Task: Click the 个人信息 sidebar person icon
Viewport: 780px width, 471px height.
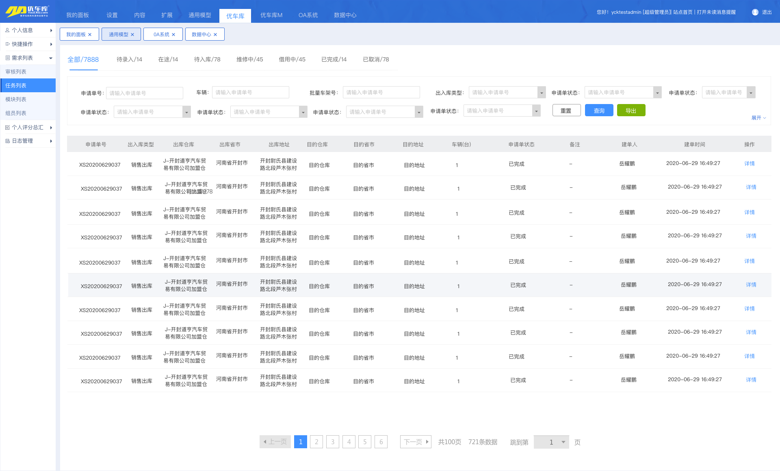Action: [7, 30]
